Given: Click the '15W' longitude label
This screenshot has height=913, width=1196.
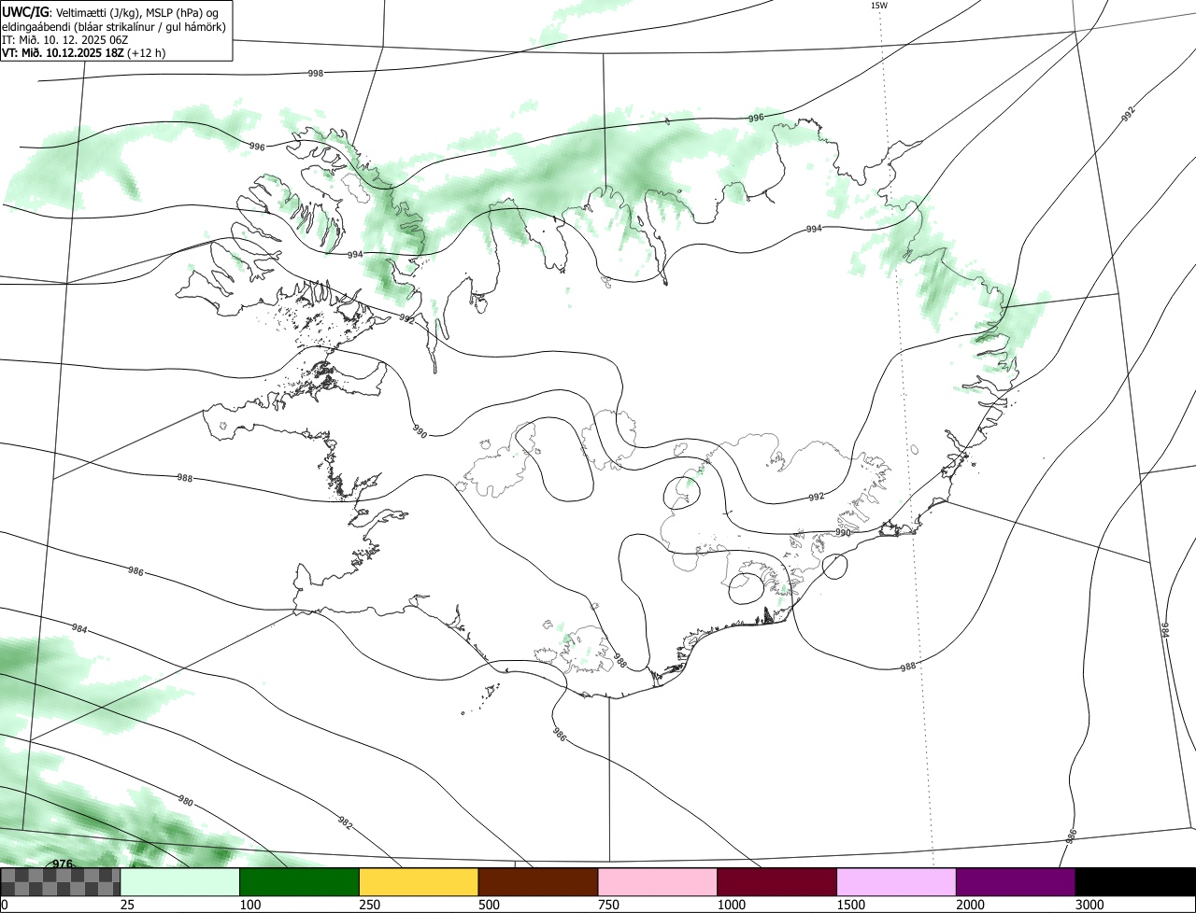Looking at the screenshot, I should click(878, 6).
